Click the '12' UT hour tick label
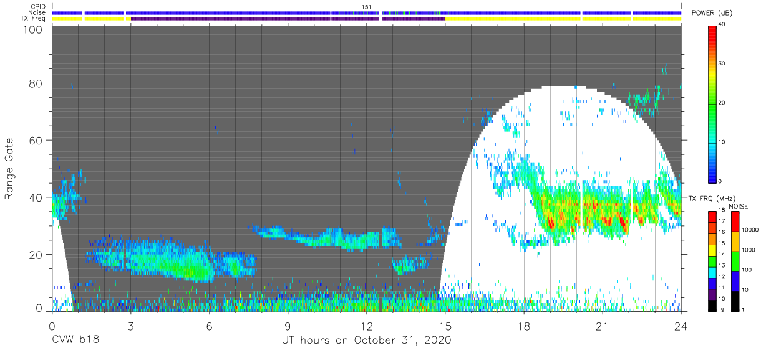Screen dimensions: 766x353 pos(366,326)
